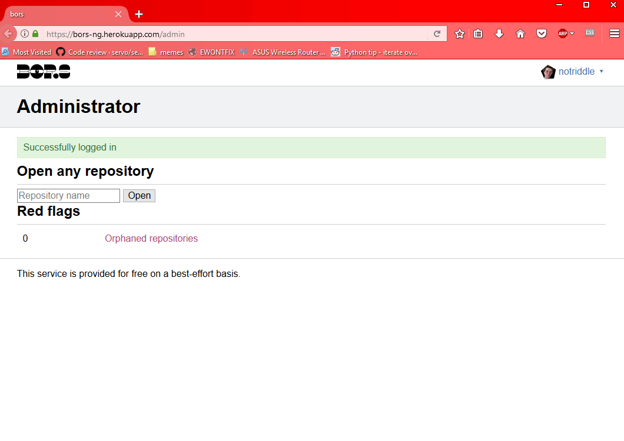Bookmark this page with the star icon

[x=460, y=34]
